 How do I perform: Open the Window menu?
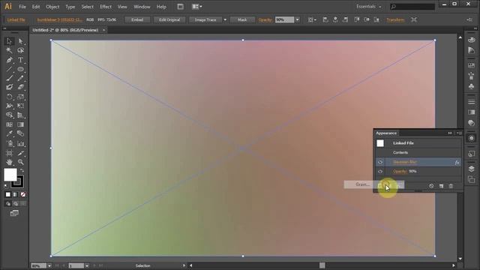142,7
